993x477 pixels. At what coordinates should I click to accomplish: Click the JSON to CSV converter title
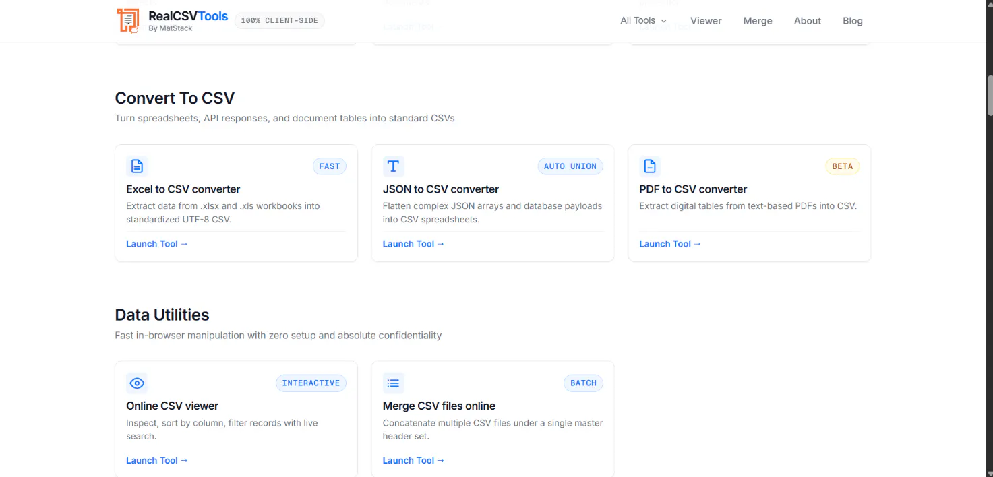441,189
